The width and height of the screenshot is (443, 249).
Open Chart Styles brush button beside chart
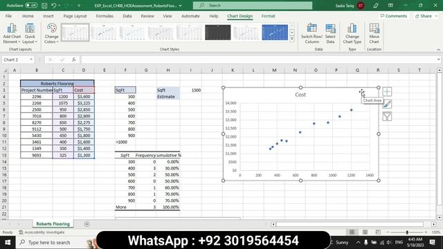(387, 104)
